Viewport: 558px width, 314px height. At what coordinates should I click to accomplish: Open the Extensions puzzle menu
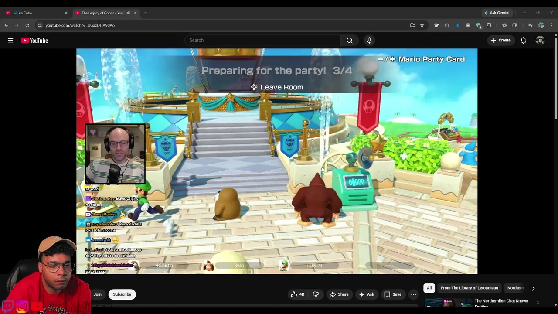pyautogui.click(x=489, y=25)
